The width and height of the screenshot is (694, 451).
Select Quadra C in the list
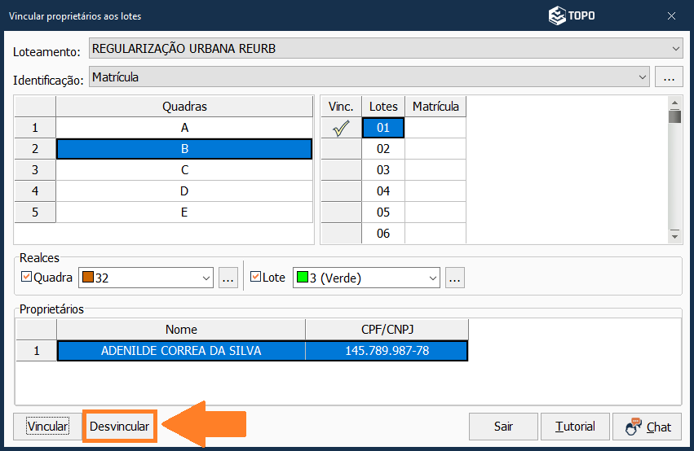(x=184, y=170)
